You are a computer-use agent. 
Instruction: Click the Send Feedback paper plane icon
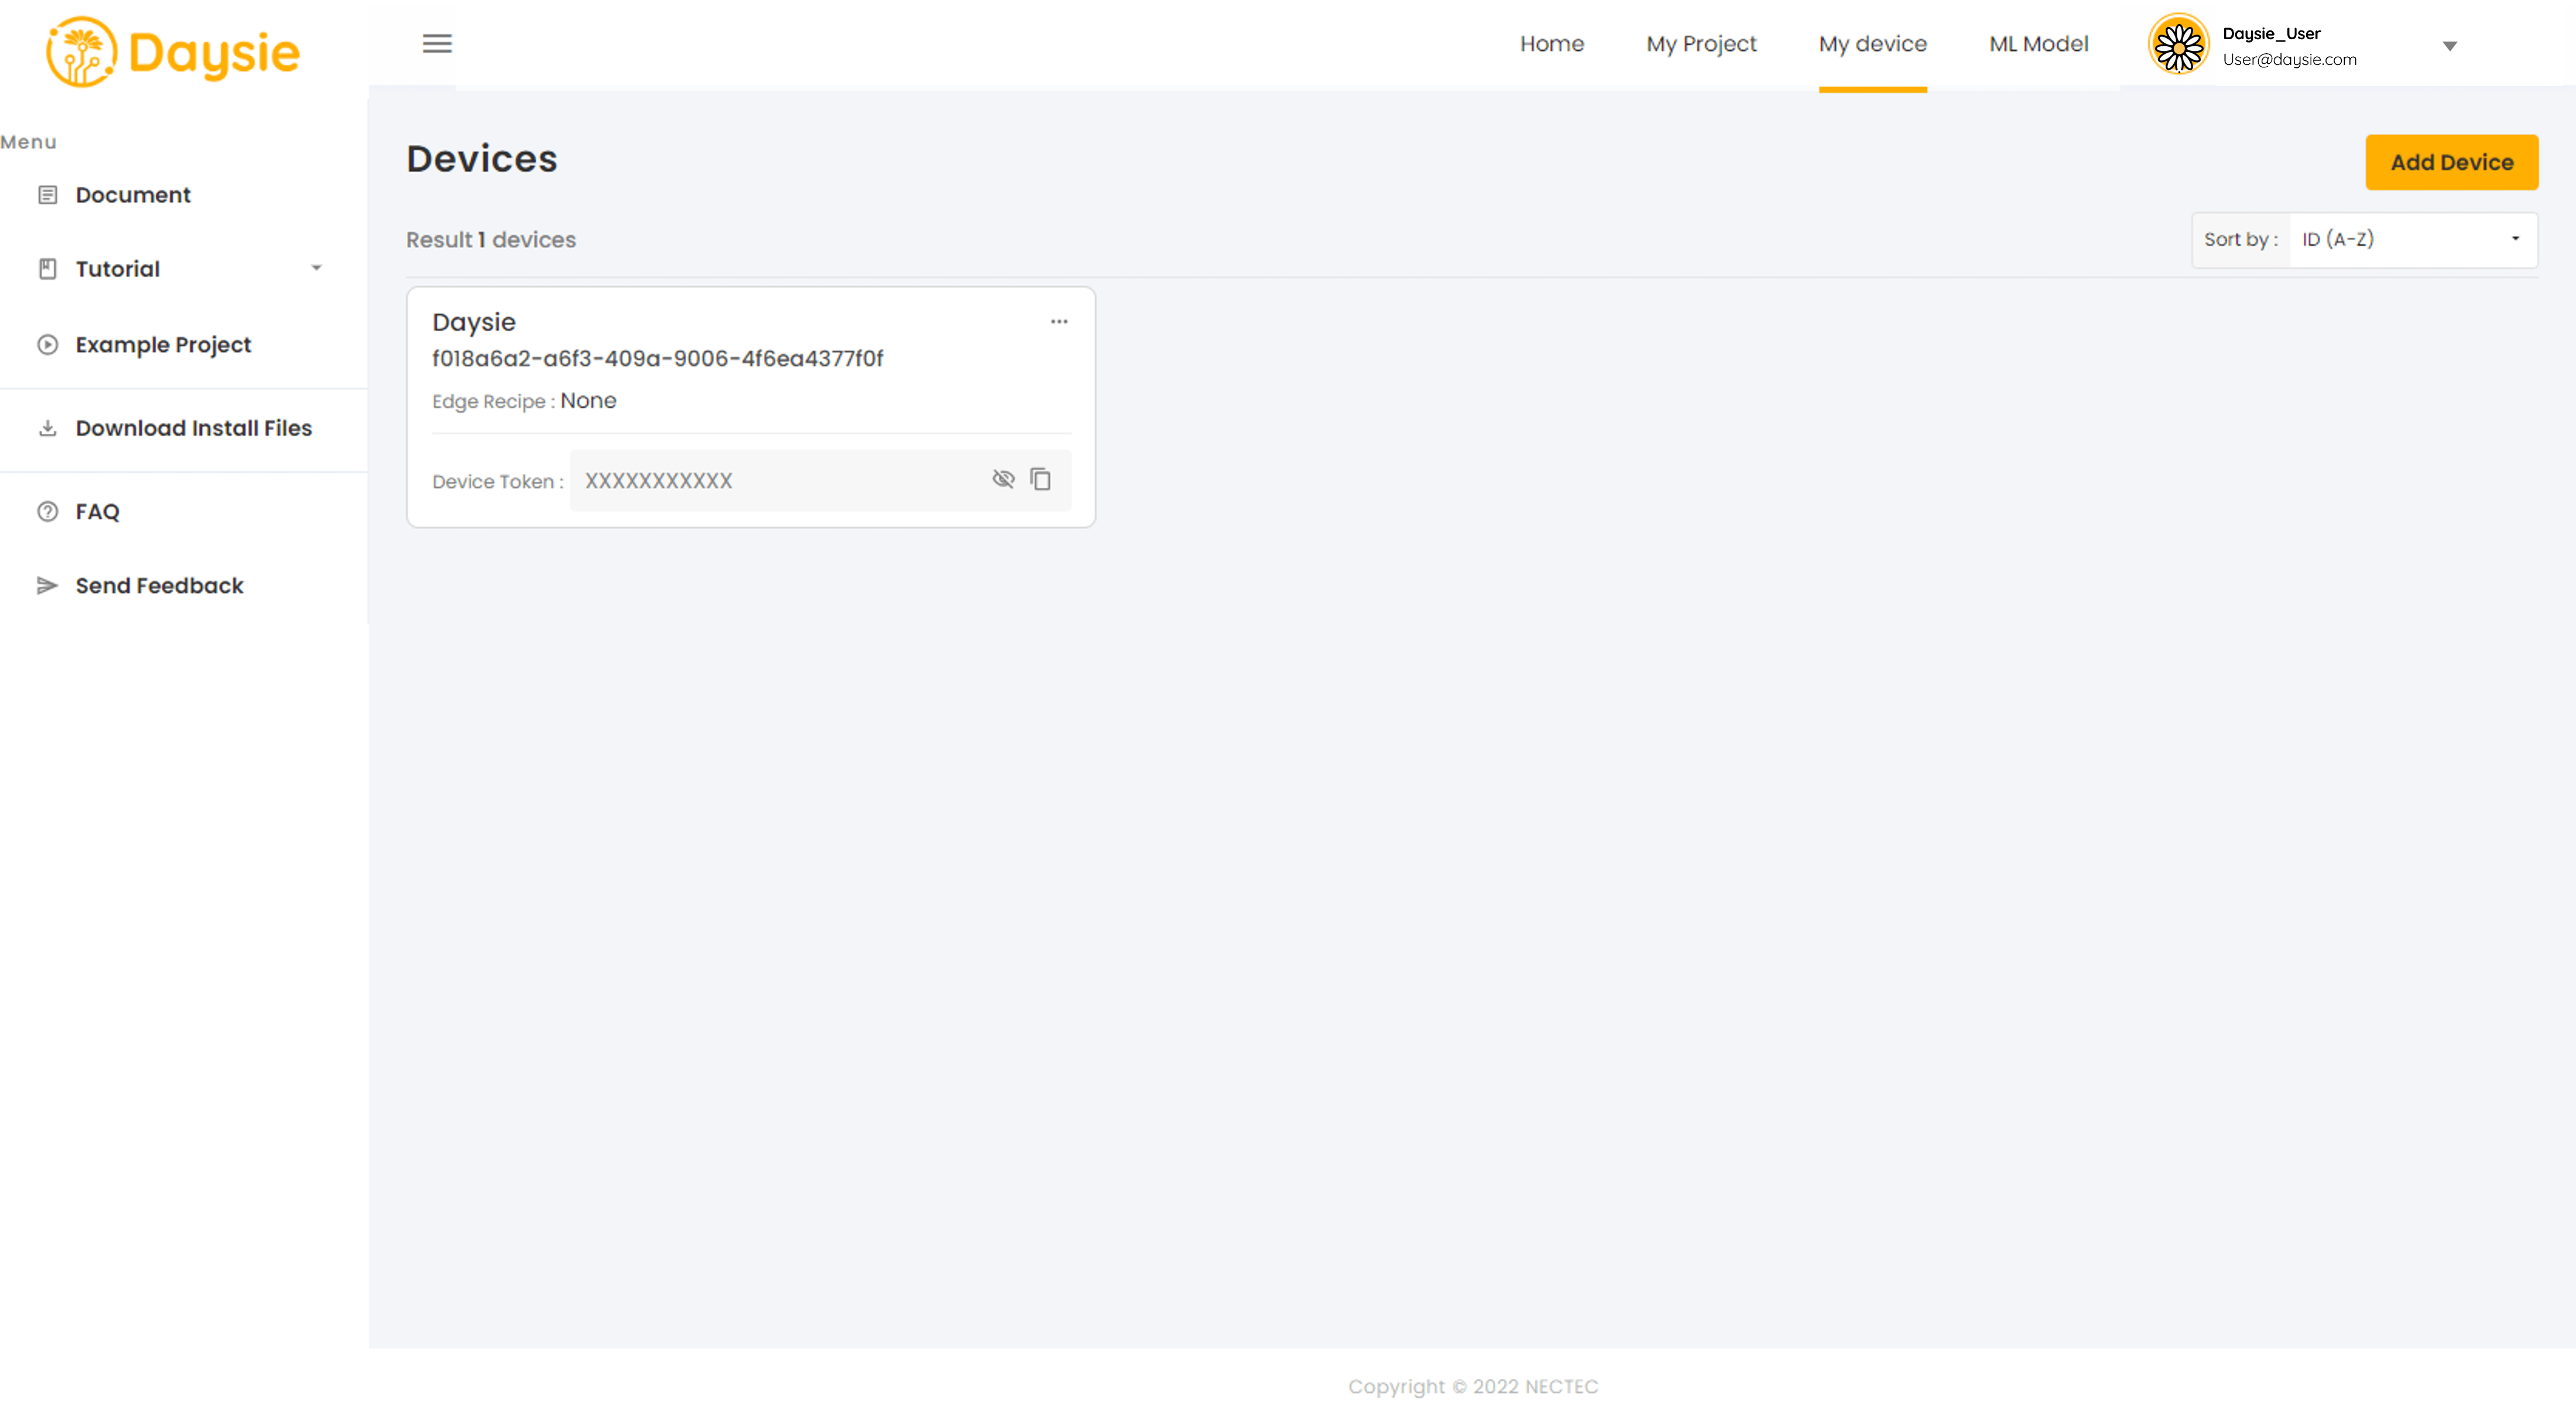pyautogui.click(x=47, y=586)
